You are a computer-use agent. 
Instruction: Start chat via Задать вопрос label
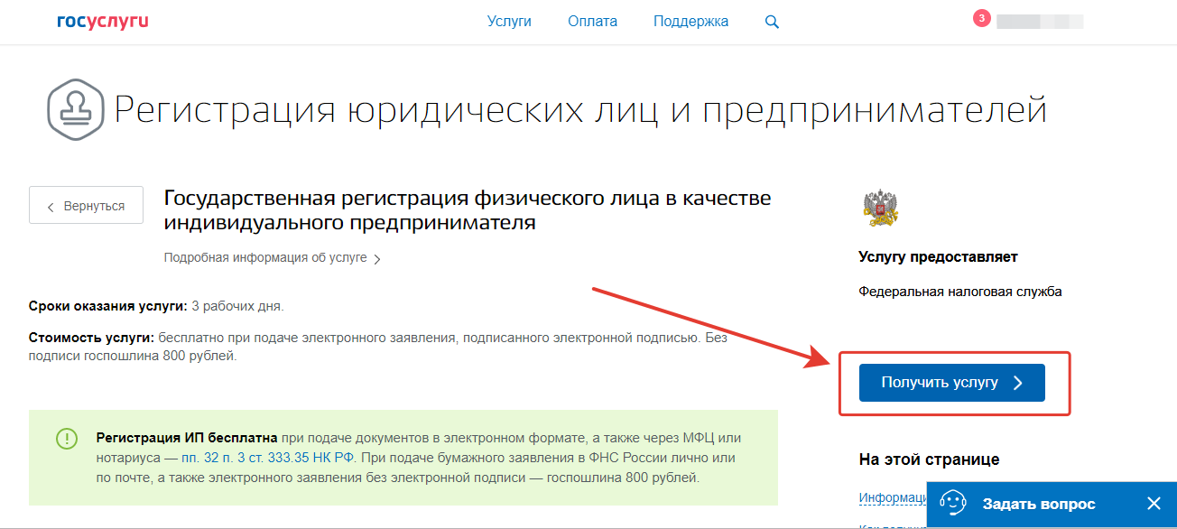(1038, 504)
